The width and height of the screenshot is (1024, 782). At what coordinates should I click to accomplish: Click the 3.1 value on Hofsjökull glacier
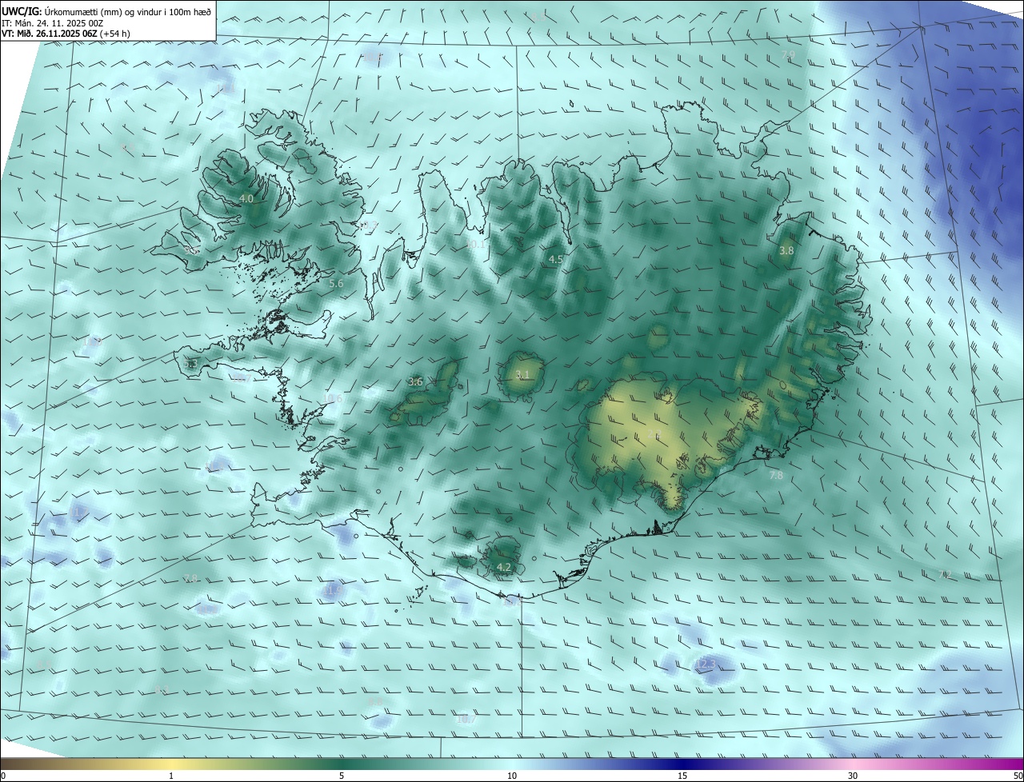click(x=522, y=375)
